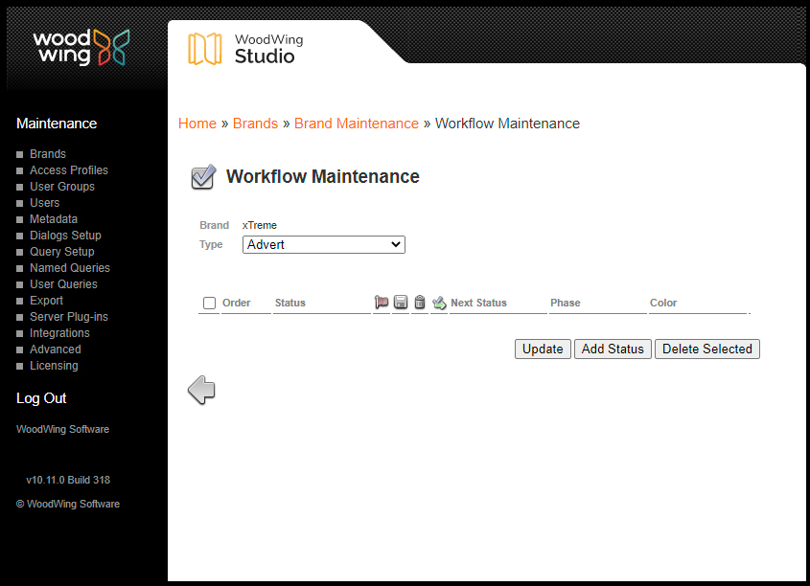Follow the Brand Maintenance breadcrumb link
The image size is (810, 586).
pyautogui.click(x=357, y=124)
